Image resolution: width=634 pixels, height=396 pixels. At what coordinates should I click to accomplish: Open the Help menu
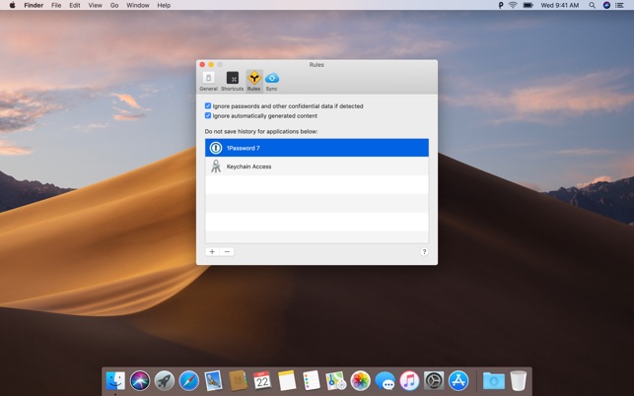164,5
